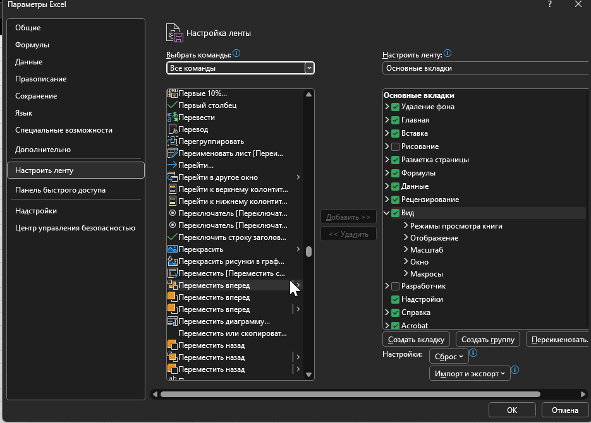
Task: Switch to the "Правописание" category
Action: 76,79
